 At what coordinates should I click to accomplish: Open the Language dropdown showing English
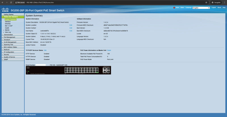click(201, 8)
